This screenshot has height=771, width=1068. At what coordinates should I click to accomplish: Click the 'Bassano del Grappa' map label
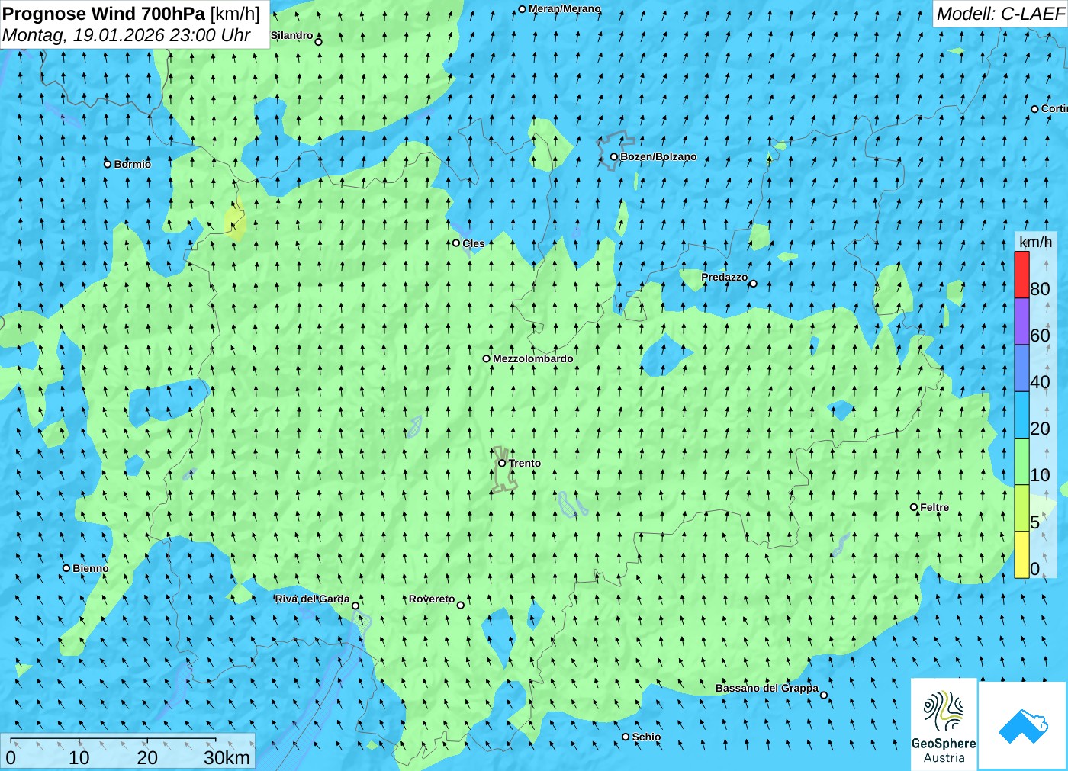[767, 688]
